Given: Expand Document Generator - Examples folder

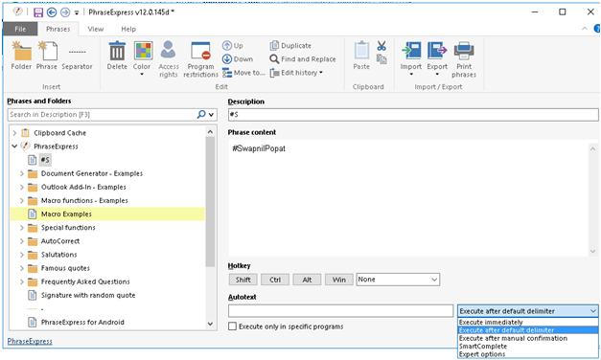Looking at the screenshot, I should pyautogui.click(x=22, y=173).
